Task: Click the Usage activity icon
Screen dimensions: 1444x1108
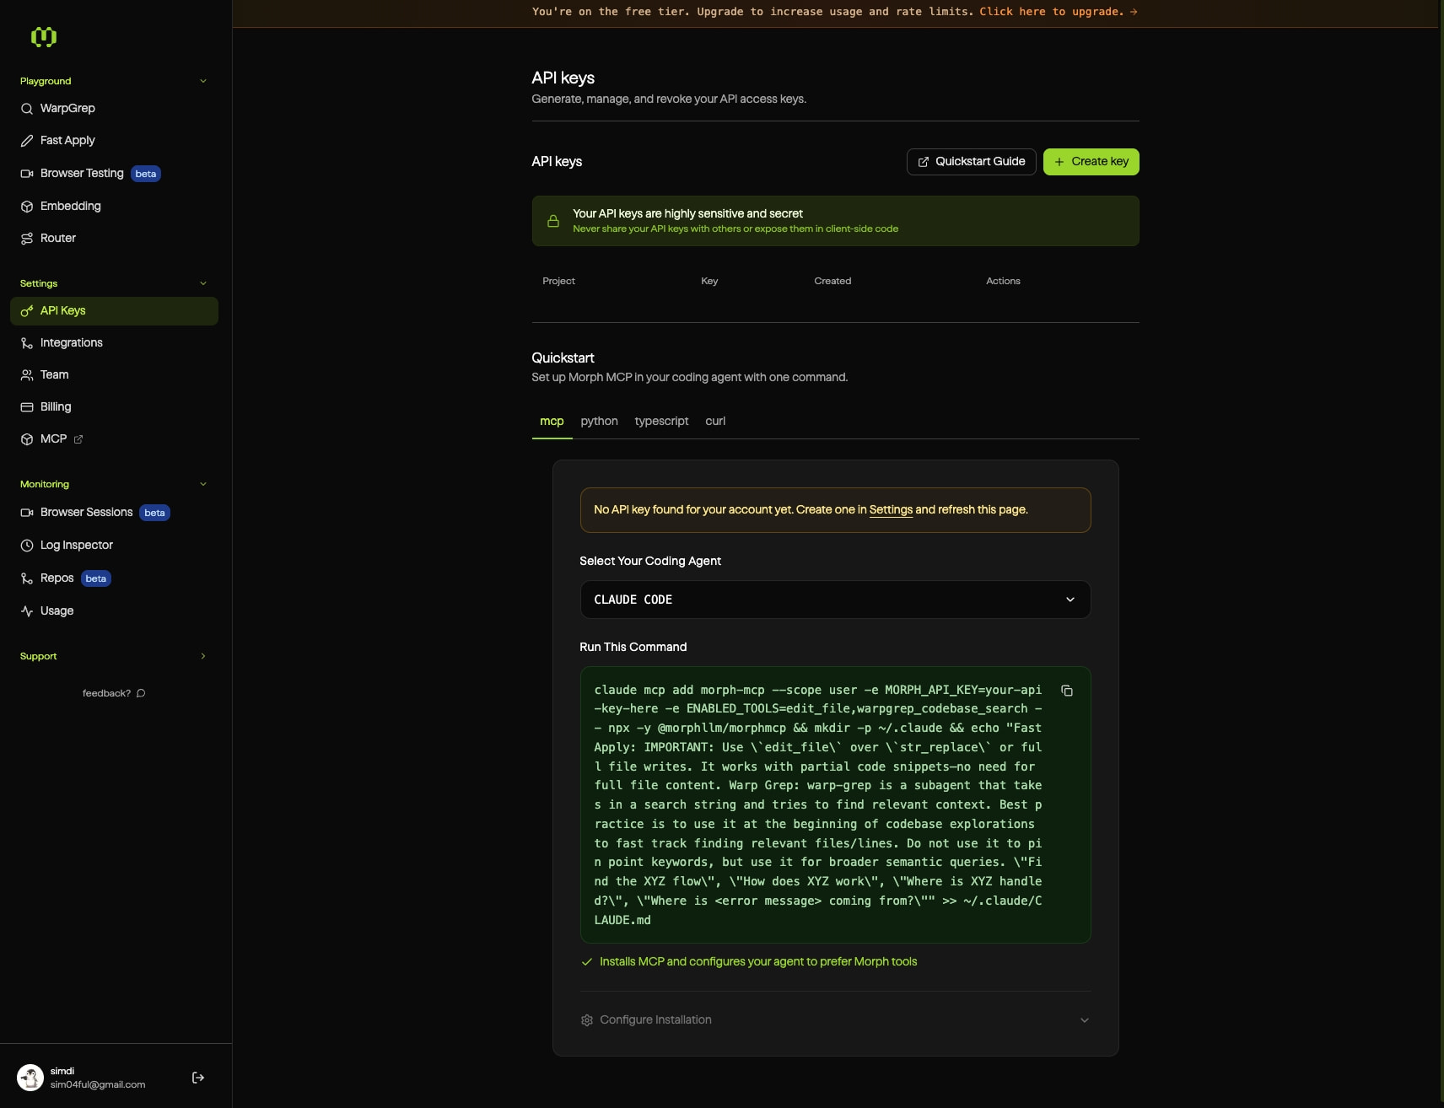Action: [x=27, y=611]
